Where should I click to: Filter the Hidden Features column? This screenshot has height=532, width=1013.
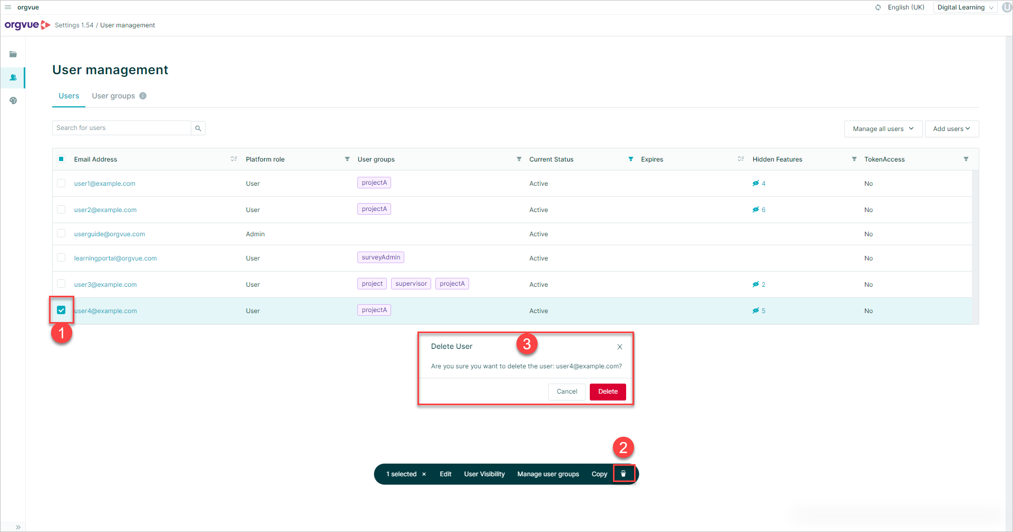coord(854,159)
